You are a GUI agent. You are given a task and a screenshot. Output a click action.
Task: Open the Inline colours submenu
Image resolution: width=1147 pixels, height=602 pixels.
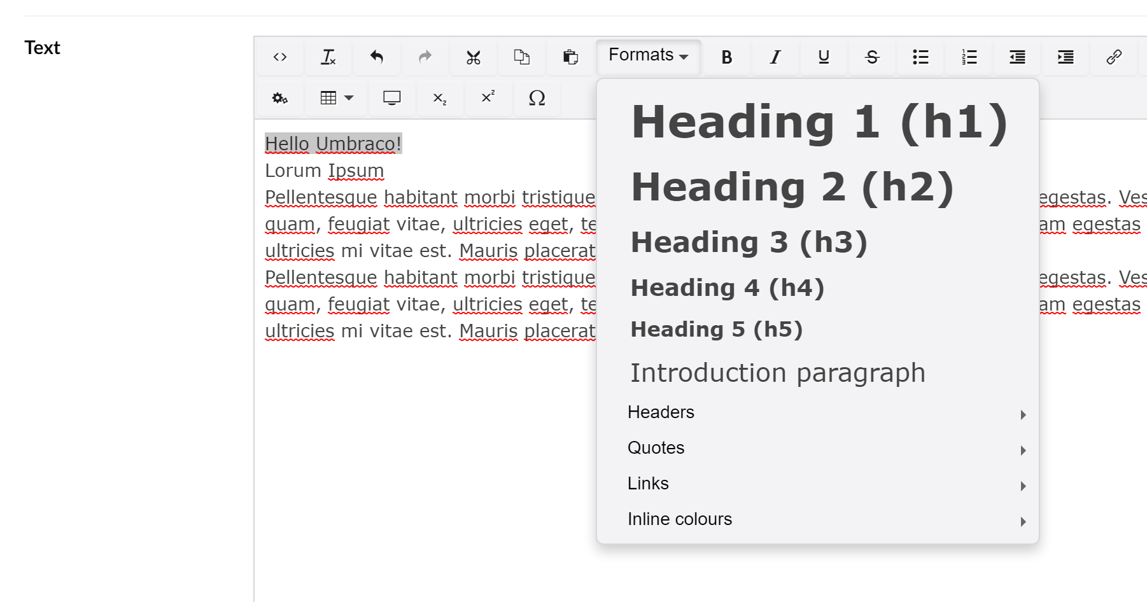click(679, 519)
